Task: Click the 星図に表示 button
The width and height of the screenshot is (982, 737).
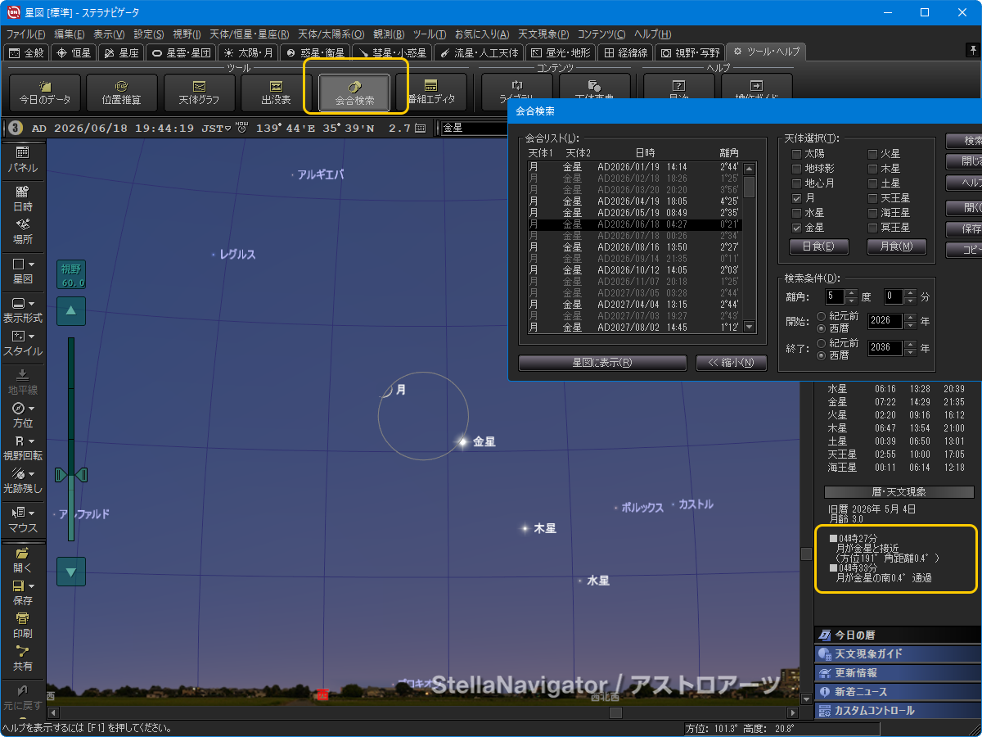Action: 601,363
